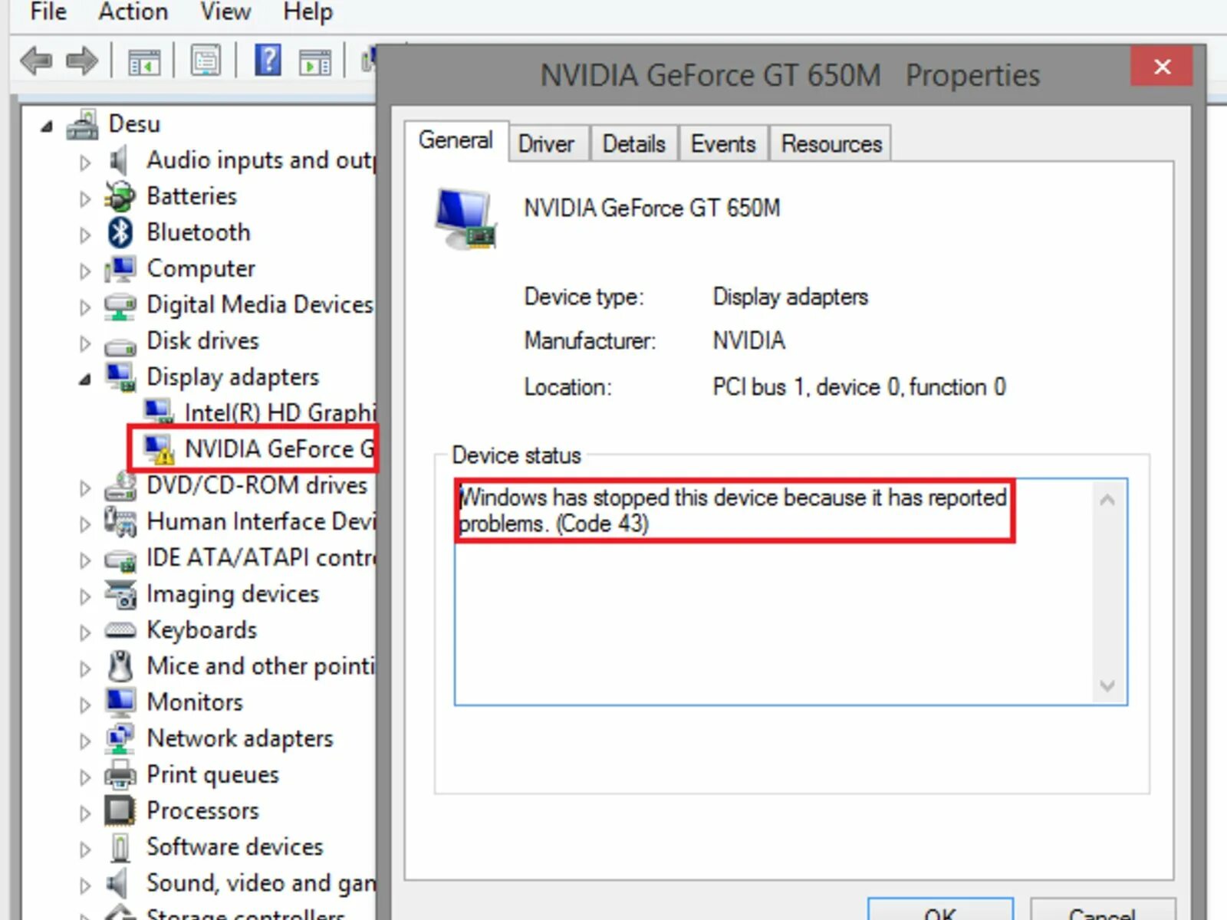Click the Device status scrollbar up arrow
This screenshot has height=920, width=1227.
tap(1107, 501)
